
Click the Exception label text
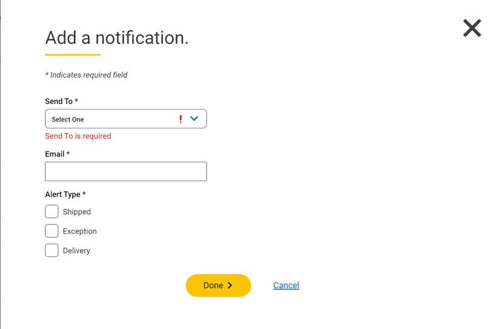click(x=80, y=232)
